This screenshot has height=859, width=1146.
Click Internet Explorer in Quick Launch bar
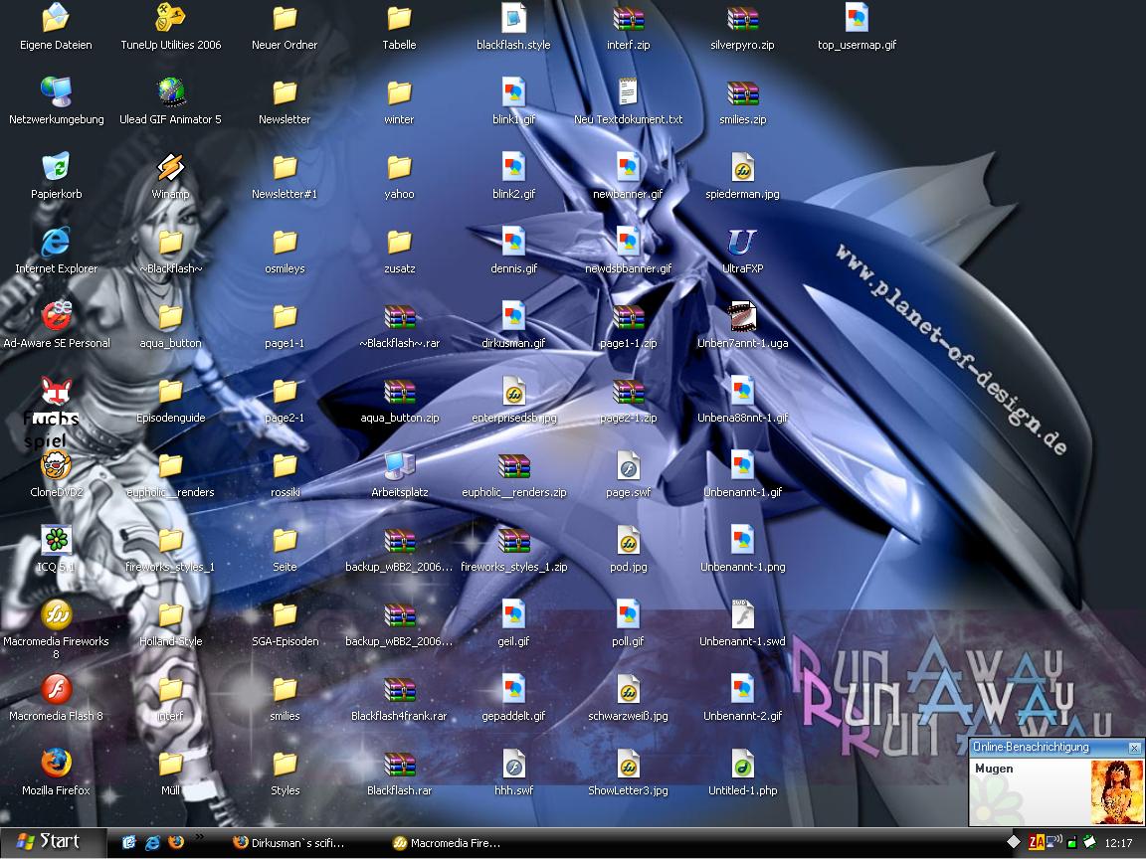pyautogui.click(x=152, y=842)
